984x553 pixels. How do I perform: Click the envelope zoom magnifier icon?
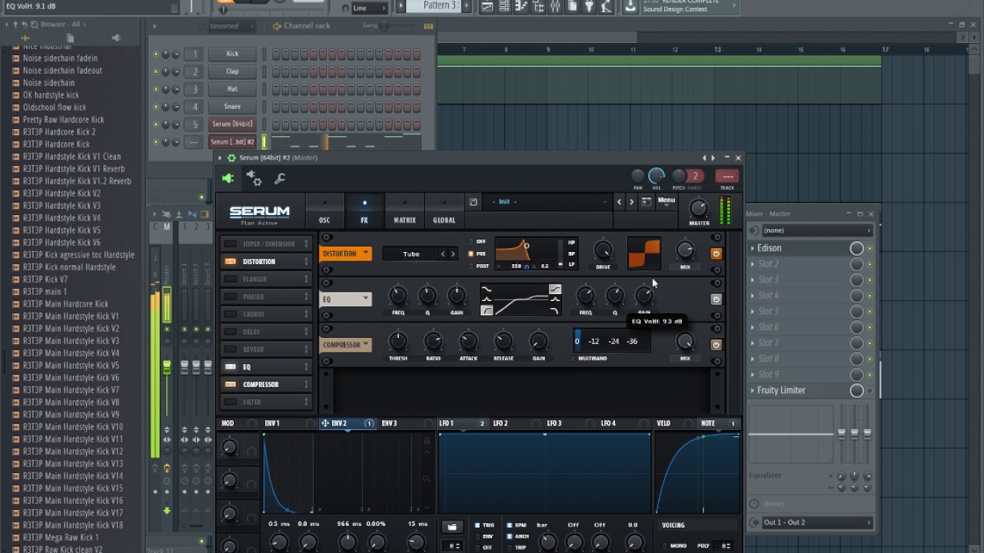pos(427,478)
